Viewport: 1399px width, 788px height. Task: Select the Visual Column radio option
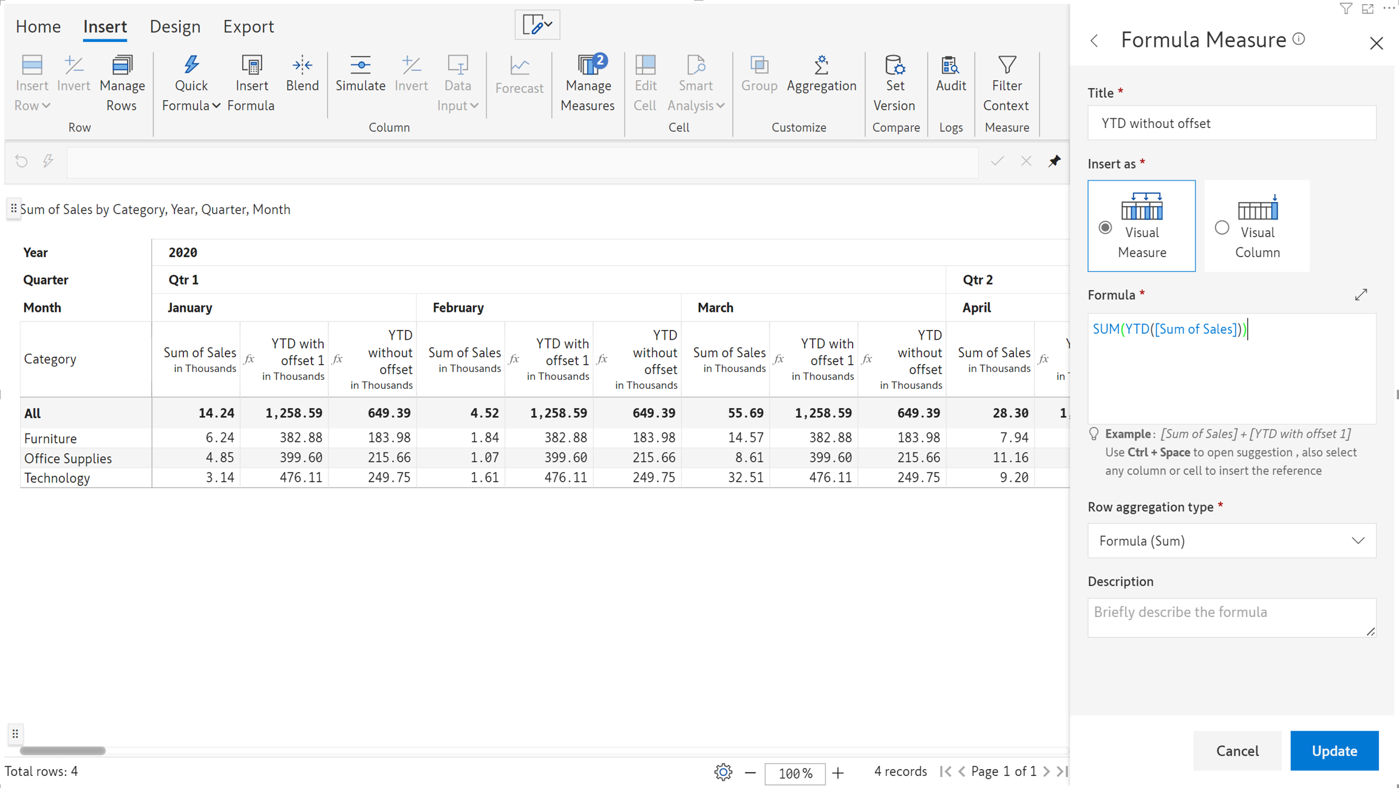[1222, 227]
